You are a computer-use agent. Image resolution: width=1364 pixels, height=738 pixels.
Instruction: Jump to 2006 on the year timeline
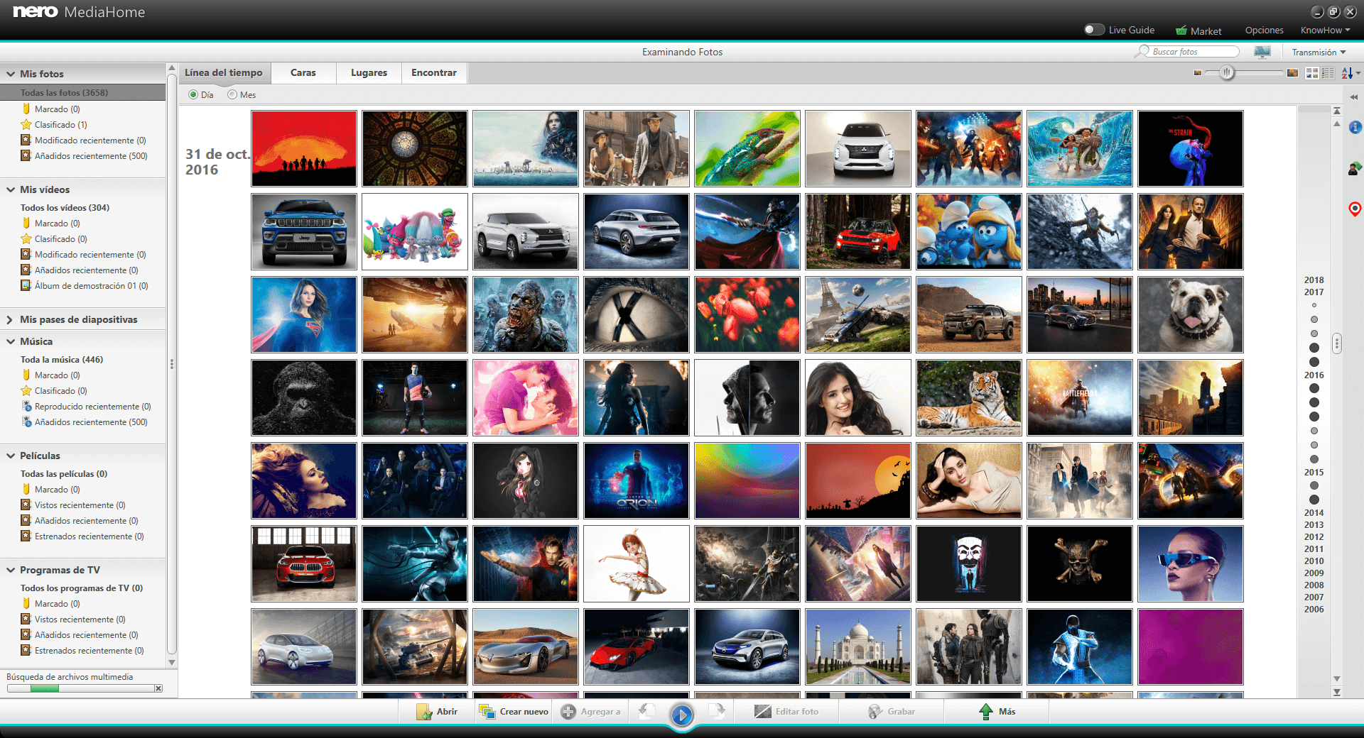click(1314, 609)
